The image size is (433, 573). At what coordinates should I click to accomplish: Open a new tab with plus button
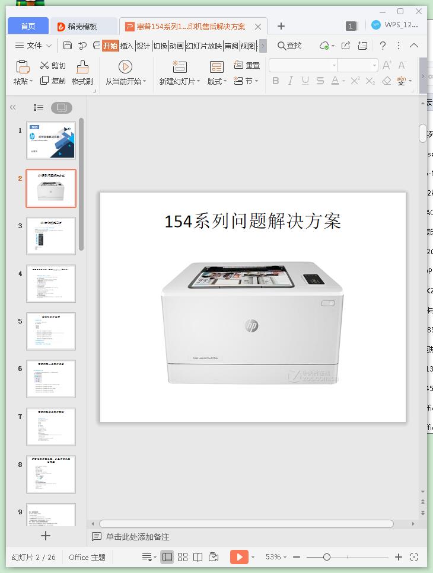click(x=281, y=26)
